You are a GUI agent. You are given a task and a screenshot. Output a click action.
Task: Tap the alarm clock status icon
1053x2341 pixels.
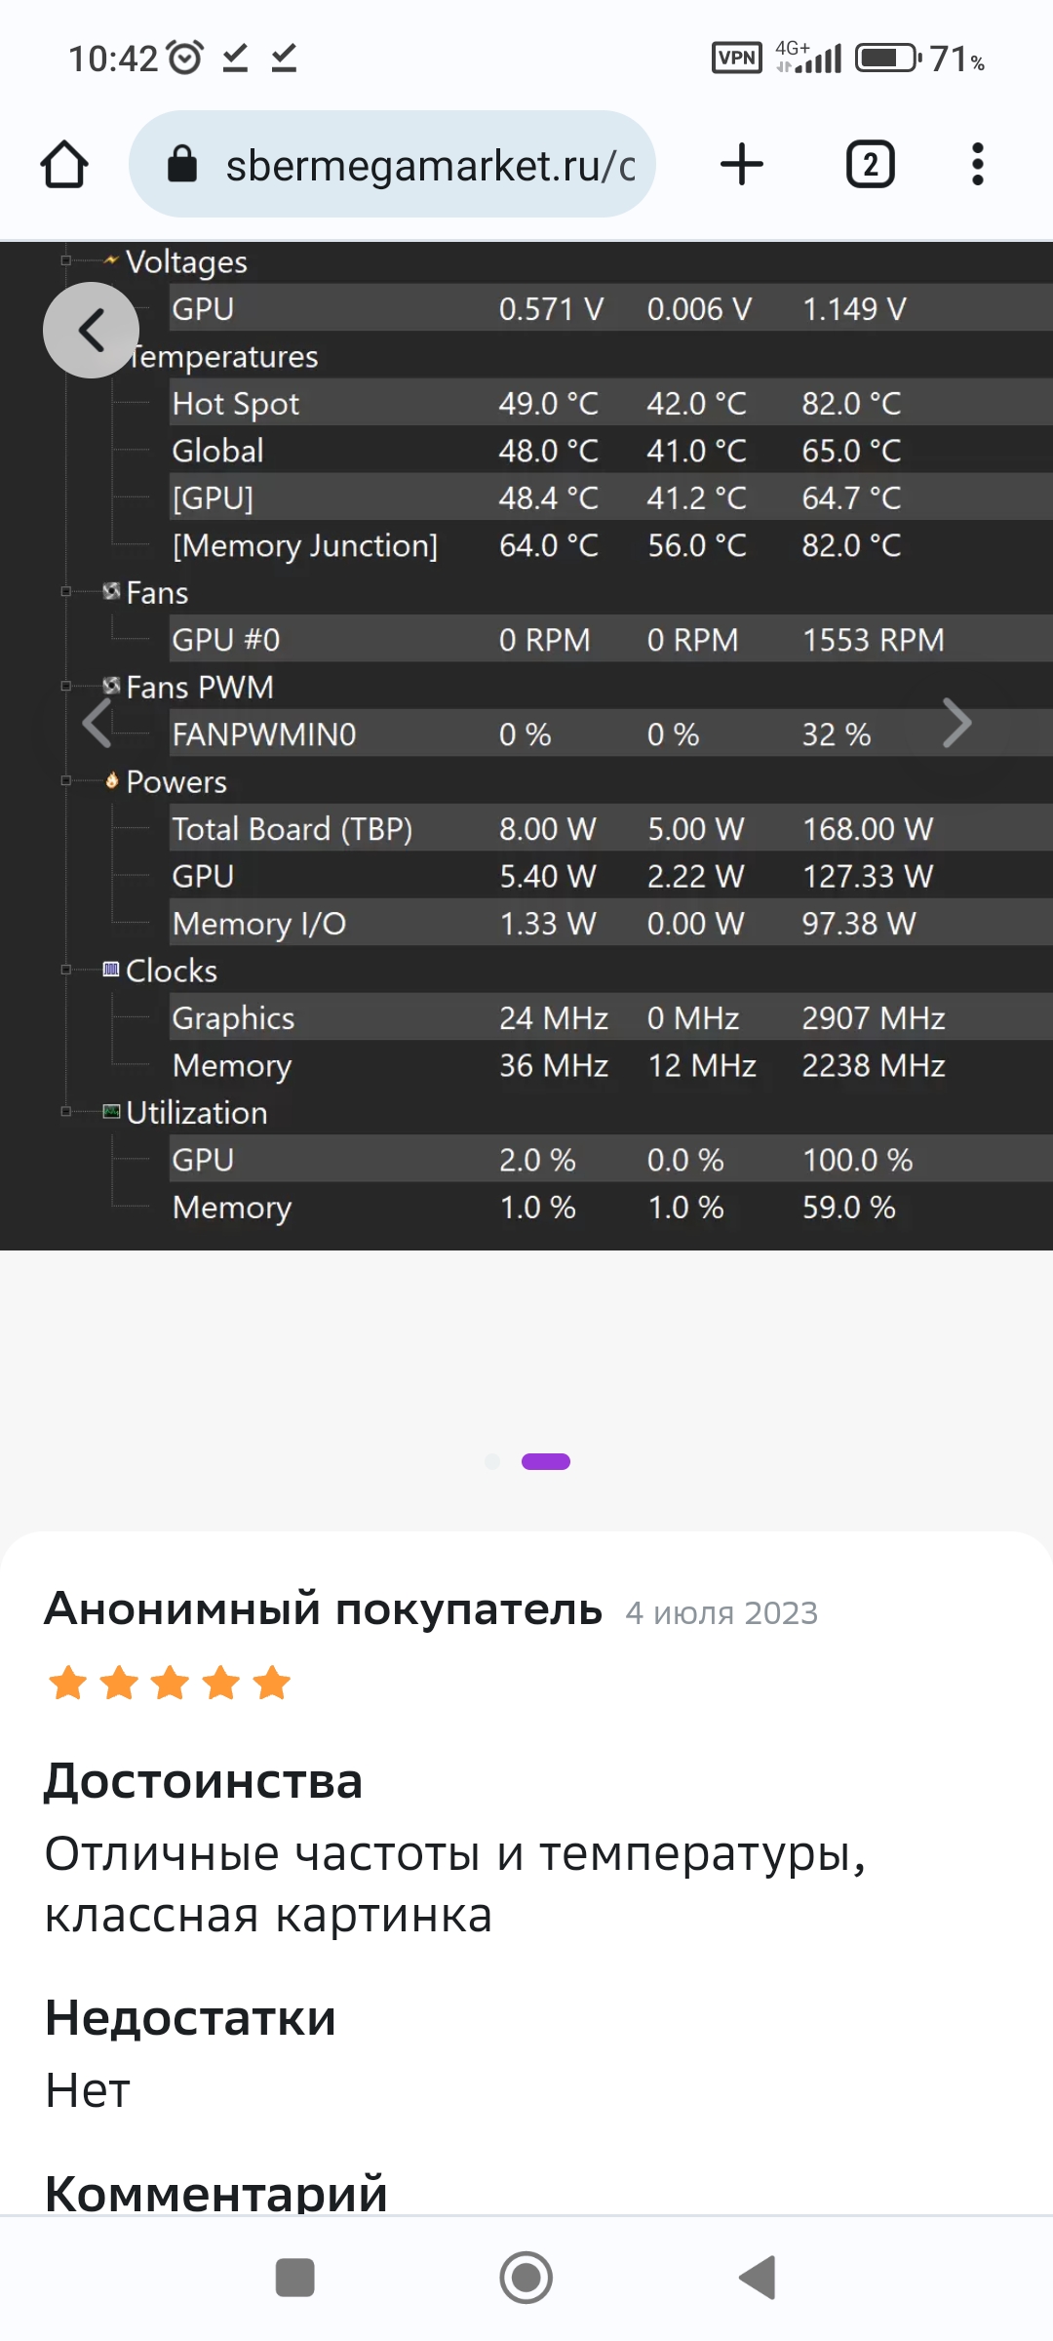coord(185,59)
